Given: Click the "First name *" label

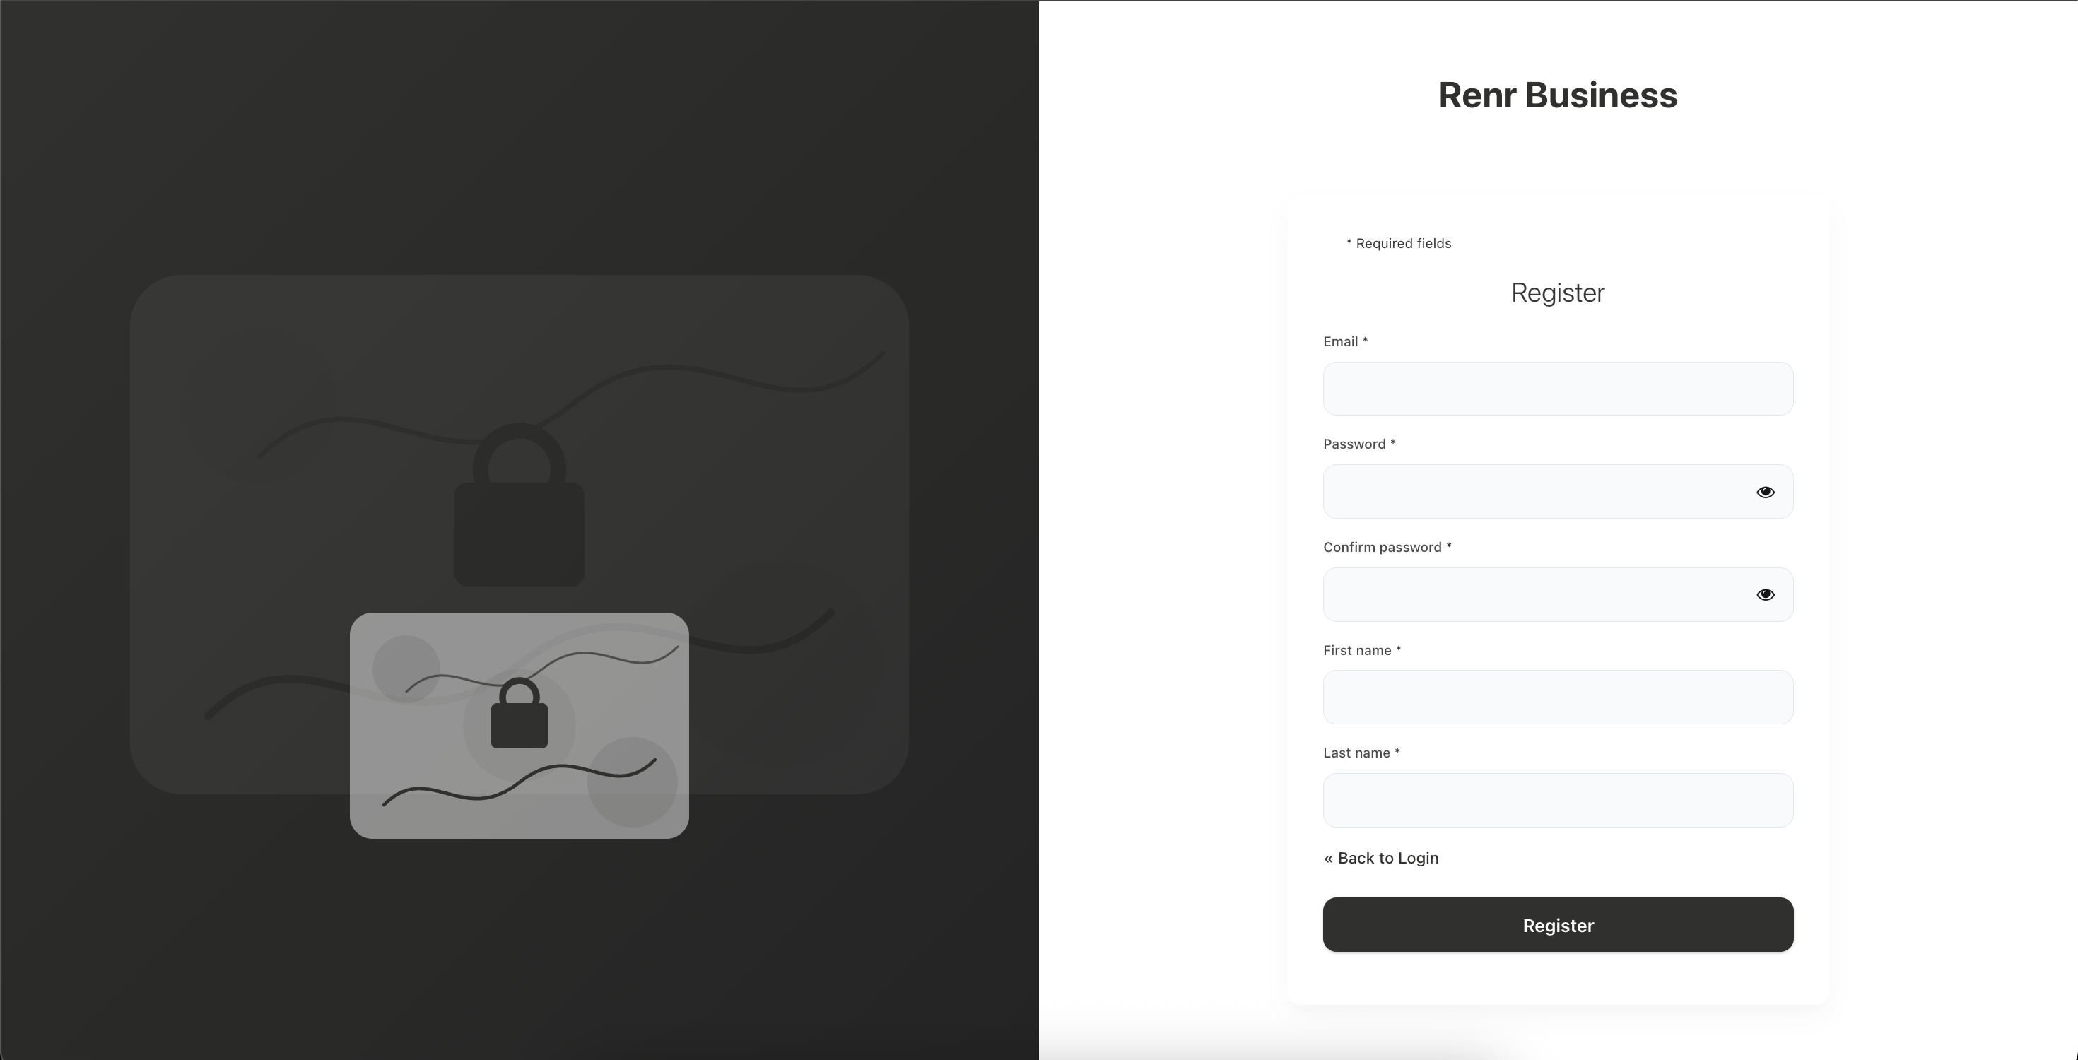Looking at the screenshot, I should [1363, 650].
